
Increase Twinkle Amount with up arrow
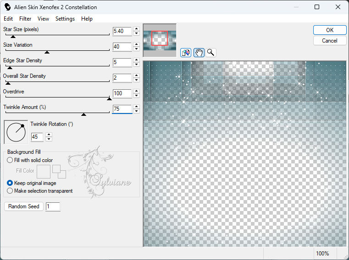(137, 107)
